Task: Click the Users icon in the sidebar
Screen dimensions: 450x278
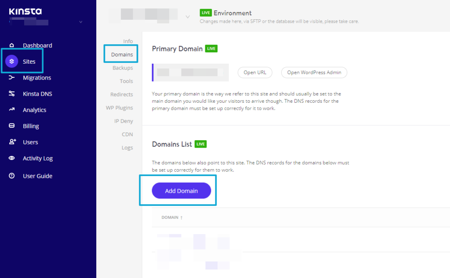Action: coord(11,142)
